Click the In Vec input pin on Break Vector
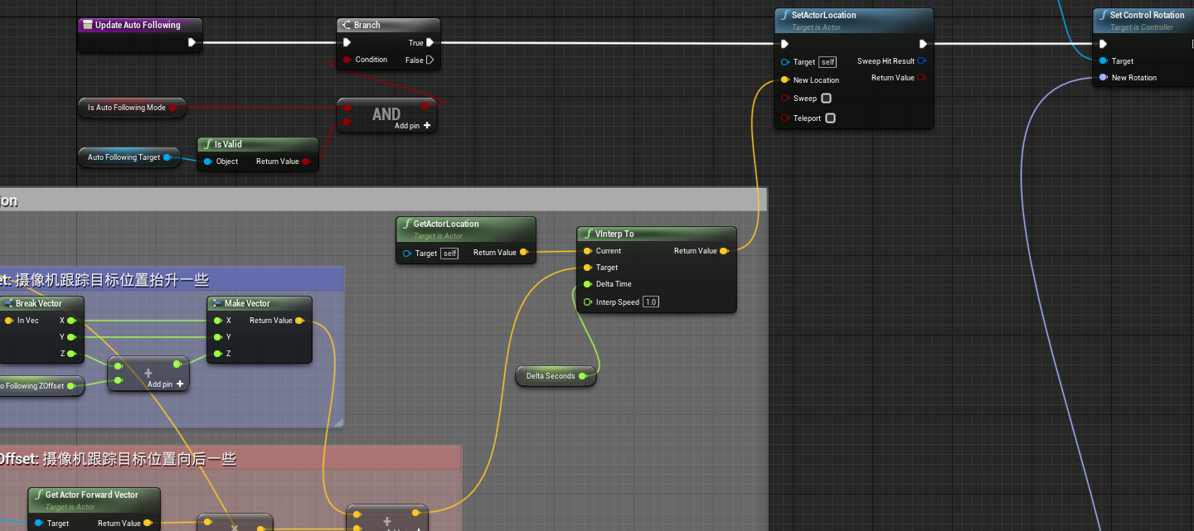 pyautogui.click(x=8, y=321)
